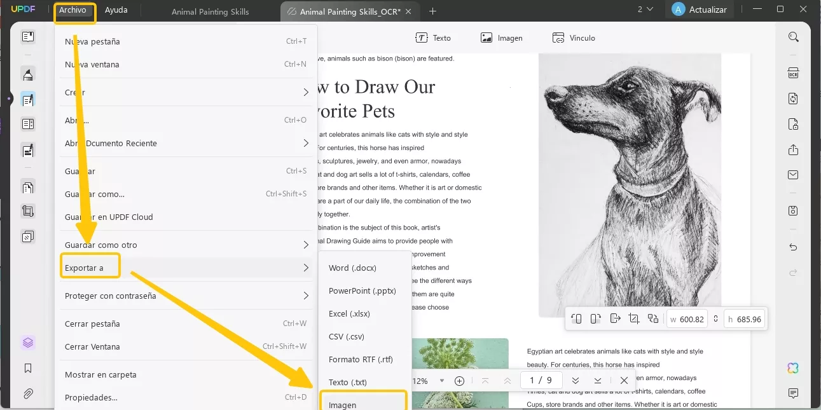The height and width of the screenshot is (410, 821).
Task: Undo the last action via right sidebar
Action: 793,247
